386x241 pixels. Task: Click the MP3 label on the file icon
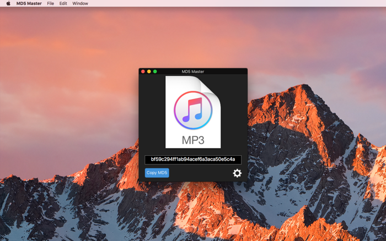click(193, 140)
